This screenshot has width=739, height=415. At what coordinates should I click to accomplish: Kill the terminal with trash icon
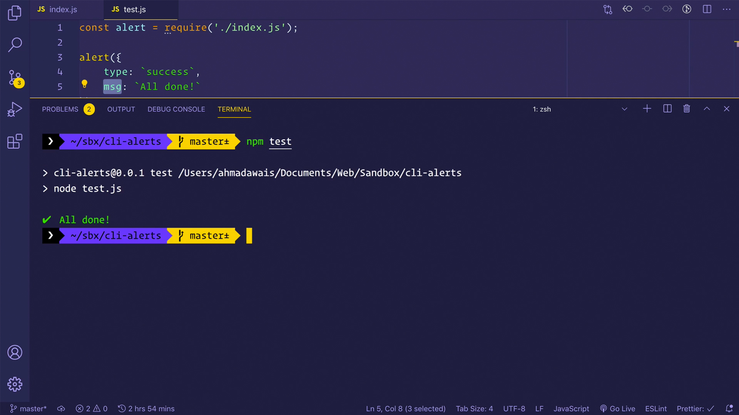687,109
